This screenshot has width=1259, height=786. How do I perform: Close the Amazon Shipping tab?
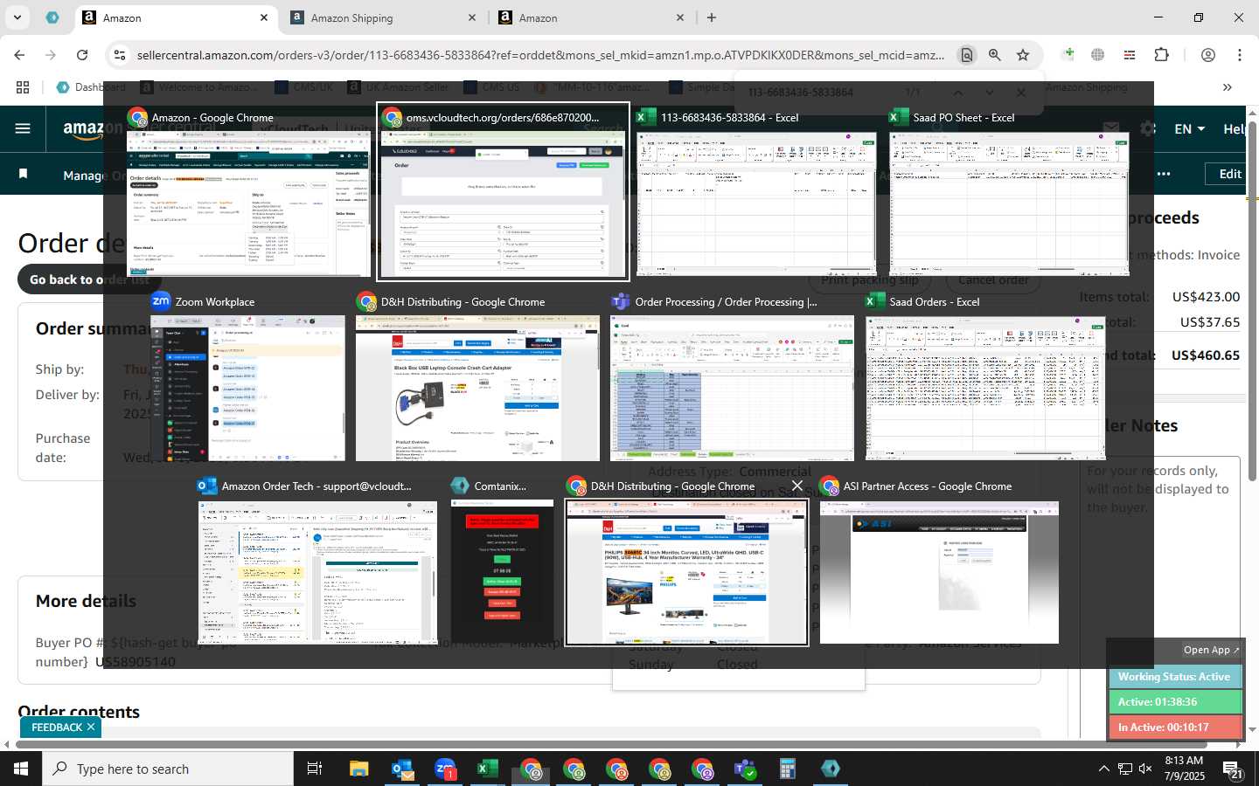click(472, 17)
